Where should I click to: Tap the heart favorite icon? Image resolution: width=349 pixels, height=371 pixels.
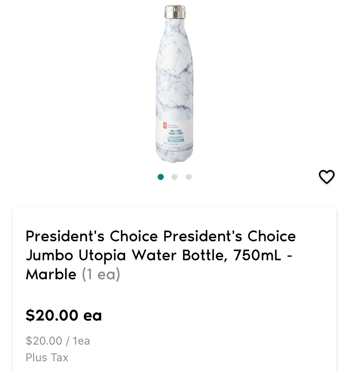pos(327,177)
